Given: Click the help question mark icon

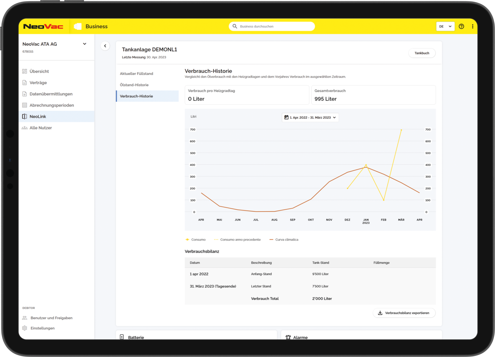Looking at the screenshot, I should coord(461,26).
